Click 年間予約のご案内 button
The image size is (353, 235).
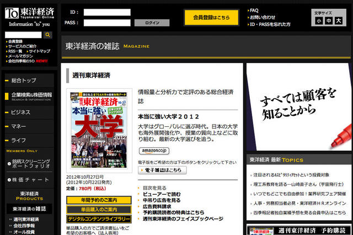pos(99,200)
